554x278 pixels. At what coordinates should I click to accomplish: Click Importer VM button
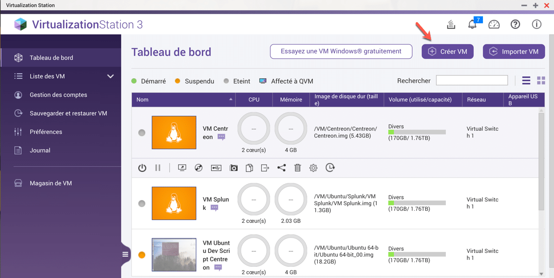point(514,51)
